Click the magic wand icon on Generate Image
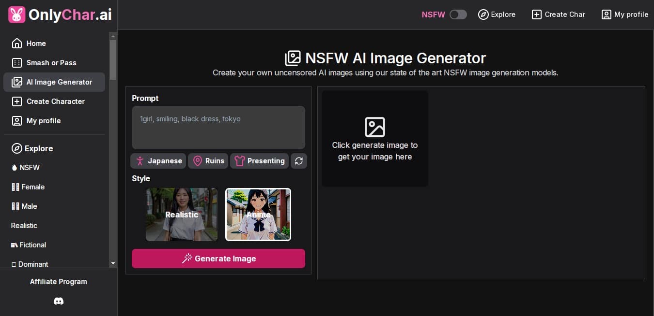 (187, 259)
